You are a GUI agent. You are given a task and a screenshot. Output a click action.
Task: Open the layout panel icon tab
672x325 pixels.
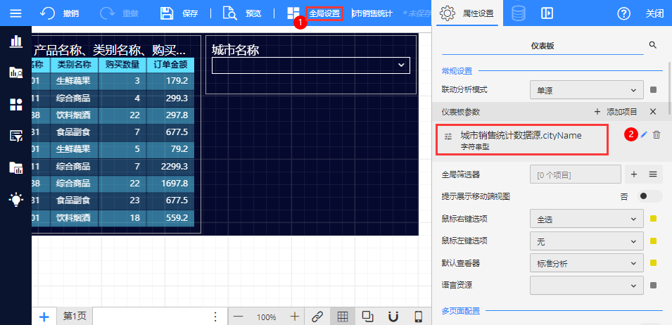coord(547,13)
